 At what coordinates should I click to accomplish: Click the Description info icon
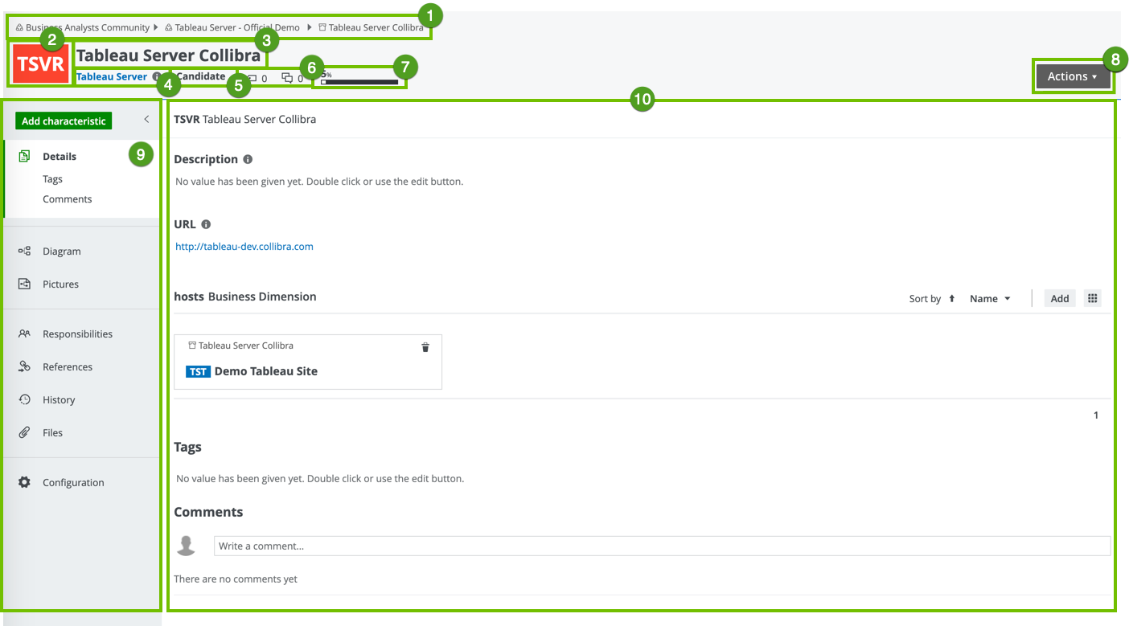(x=248, y=160)
